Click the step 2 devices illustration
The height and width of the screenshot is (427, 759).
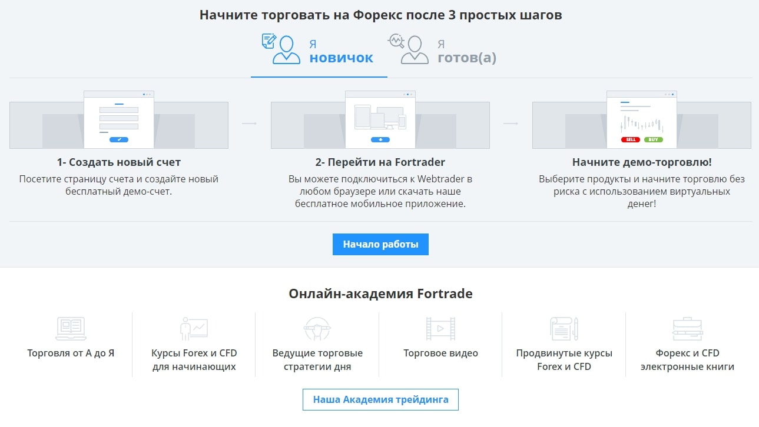pyautogui.click(x=380, y=120)
